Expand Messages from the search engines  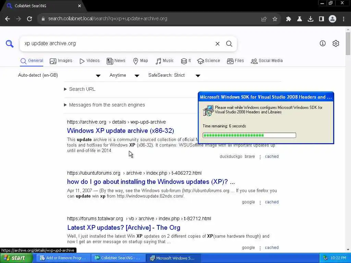click(x=104, y=105)
